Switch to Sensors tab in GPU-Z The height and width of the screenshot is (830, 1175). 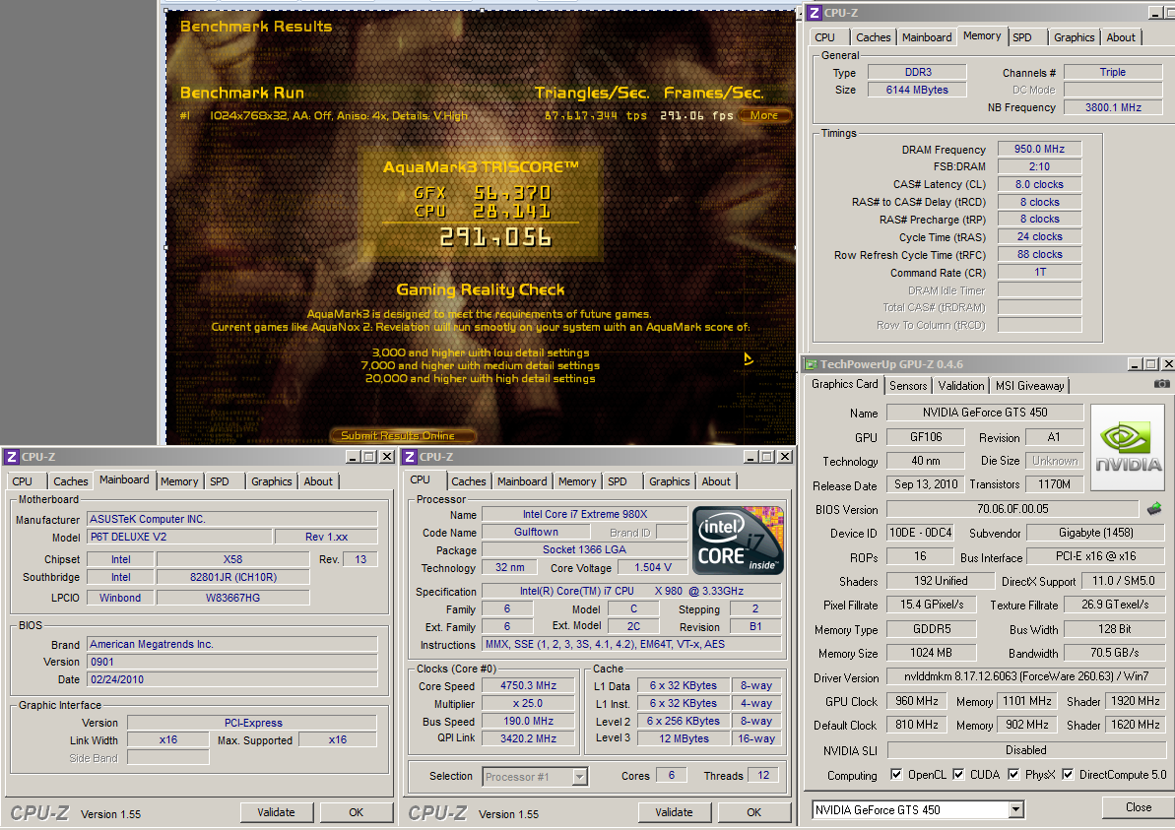point(908,386)
